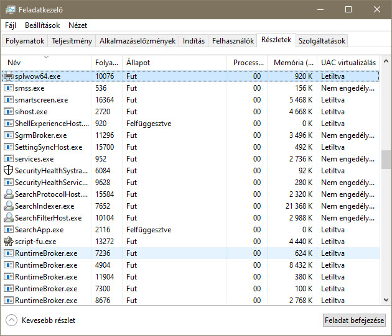Click the Feladatkezelő title bar icon
Screen dimensions: 392x336
click(x=10, y=10)
